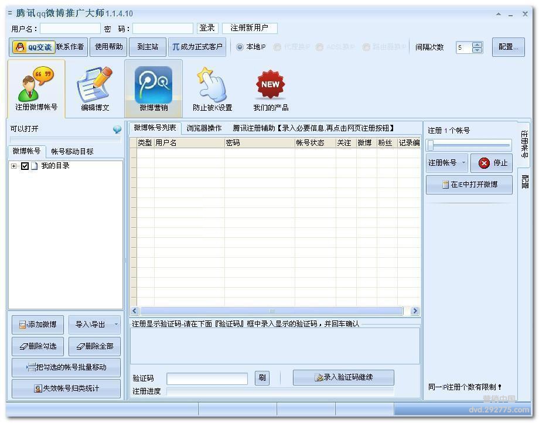
Task: Switch to the 浏览器操作 tab
Action: tap(204, 128)
